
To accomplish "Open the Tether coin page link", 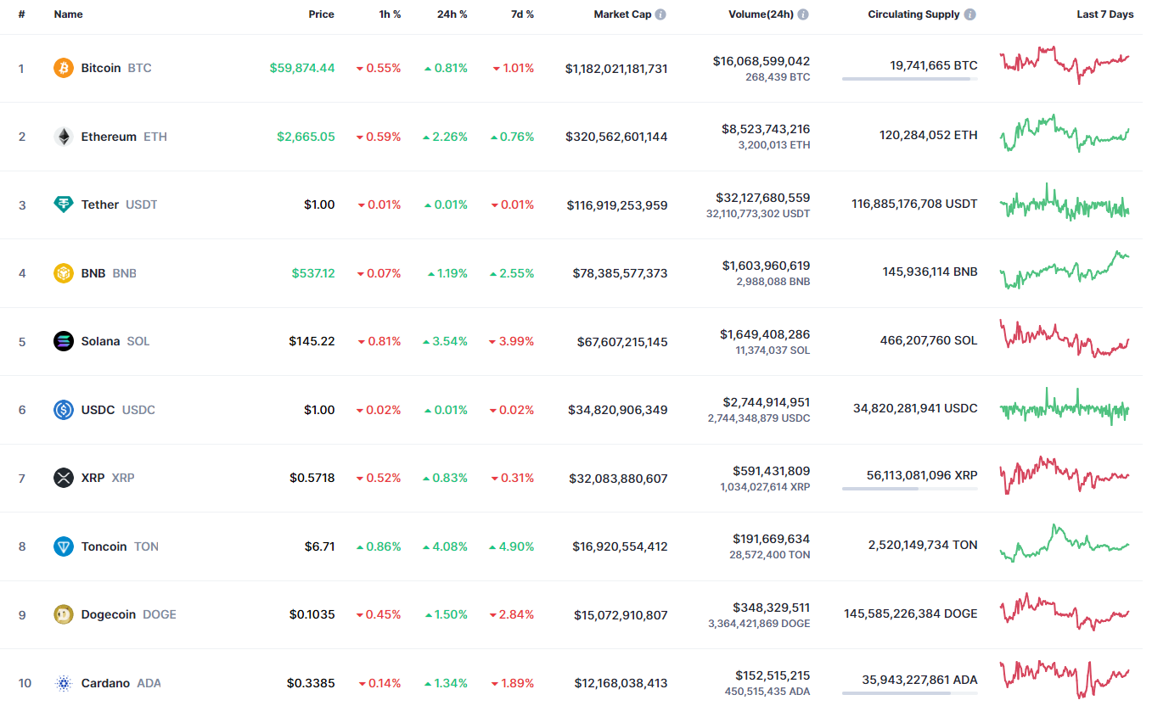I will pos(120,205).
